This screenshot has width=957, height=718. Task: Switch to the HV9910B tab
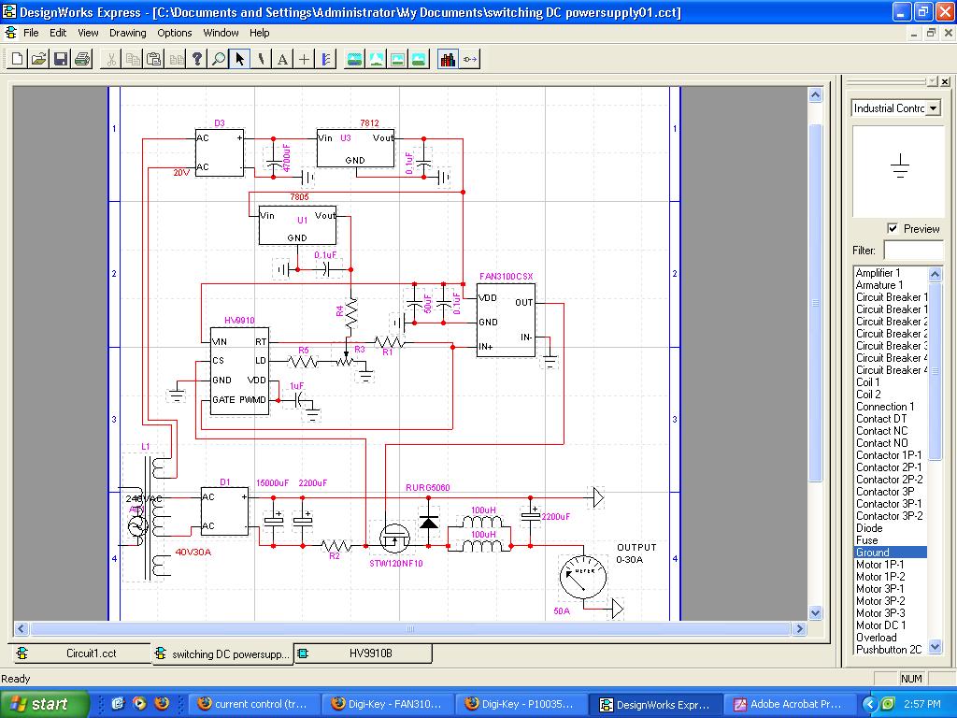tap(364, 653)
